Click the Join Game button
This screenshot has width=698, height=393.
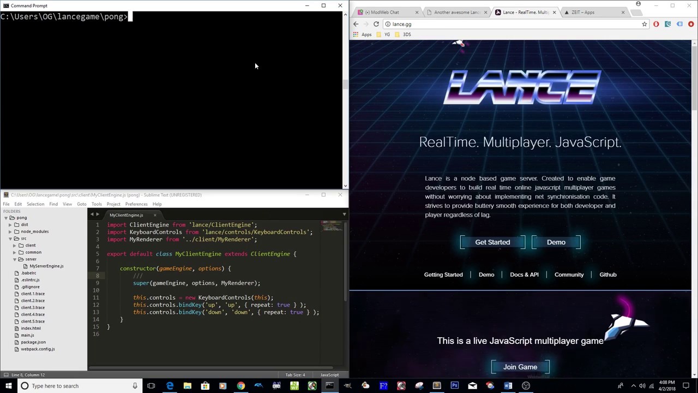pos(520,367)
